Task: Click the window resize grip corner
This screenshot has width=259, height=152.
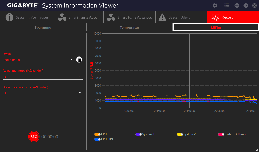Action: [x=257, y=150]
